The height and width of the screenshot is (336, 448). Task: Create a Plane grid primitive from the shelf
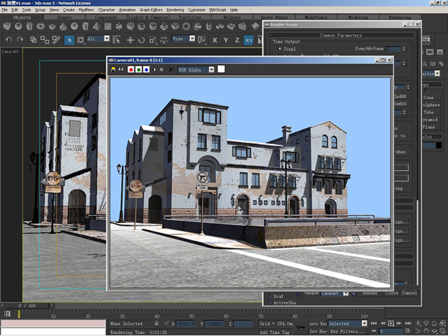click(x=108, y=27)
